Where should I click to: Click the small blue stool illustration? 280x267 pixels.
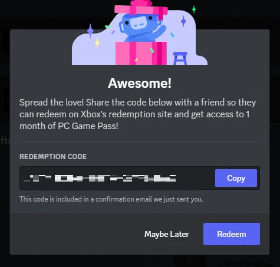[180, 58]
